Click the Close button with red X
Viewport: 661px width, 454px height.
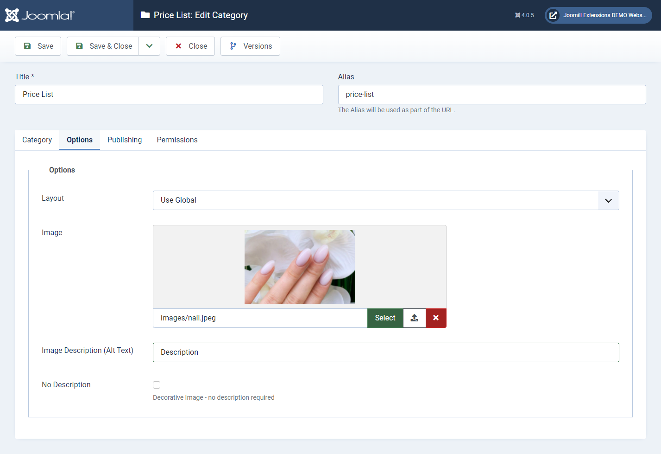click(x=190, y=46)
